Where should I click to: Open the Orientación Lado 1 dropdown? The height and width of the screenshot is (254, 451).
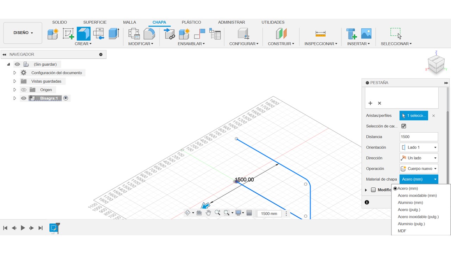419,147
